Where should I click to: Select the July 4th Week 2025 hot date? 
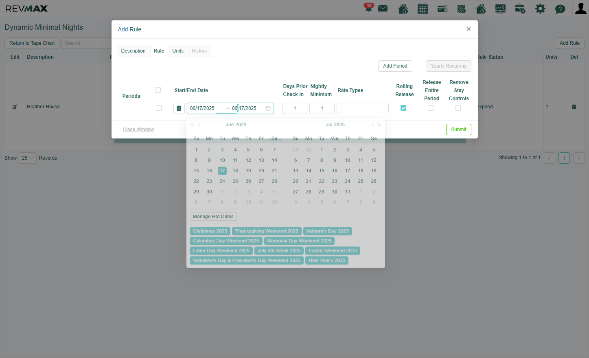tap(279, 251)
